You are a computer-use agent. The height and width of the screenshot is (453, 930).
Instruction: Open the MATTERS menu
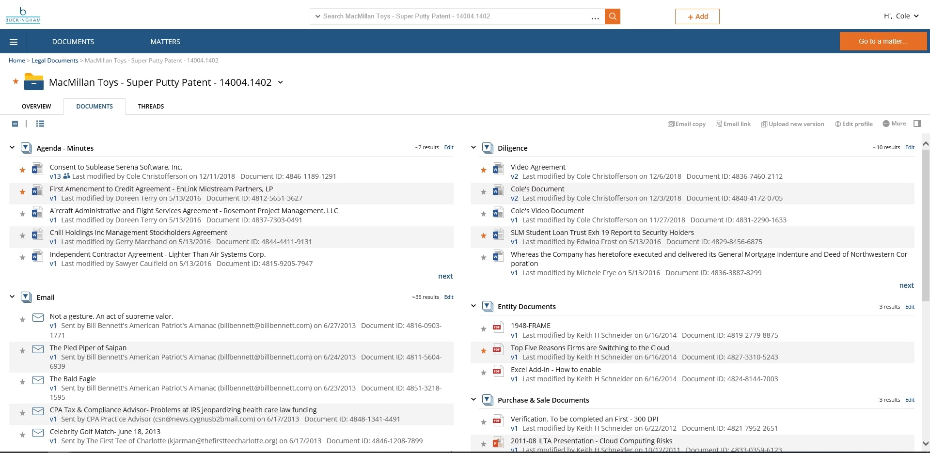pyautogui.click(x=165, y=41)
